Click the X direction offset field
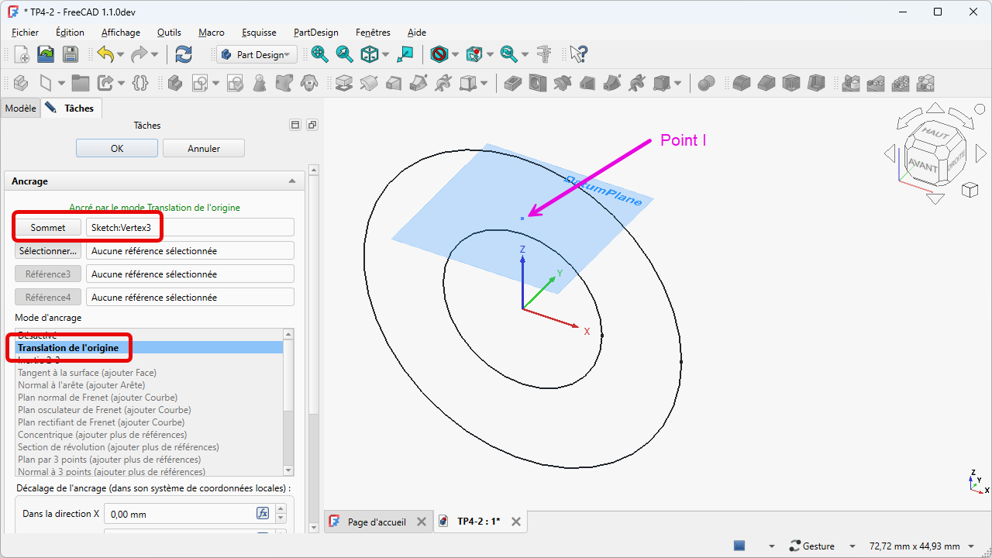The height and width of the screenshot is (558, 992). pos(180,514)
